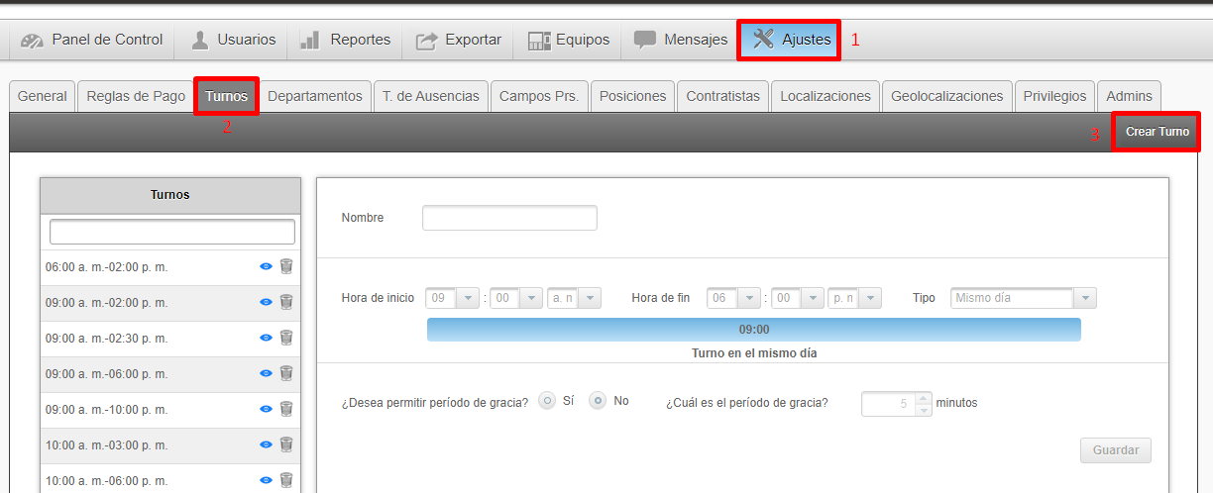Delete the 10:00 a. m.-03:00 p. m. shift

click(286, 444)
